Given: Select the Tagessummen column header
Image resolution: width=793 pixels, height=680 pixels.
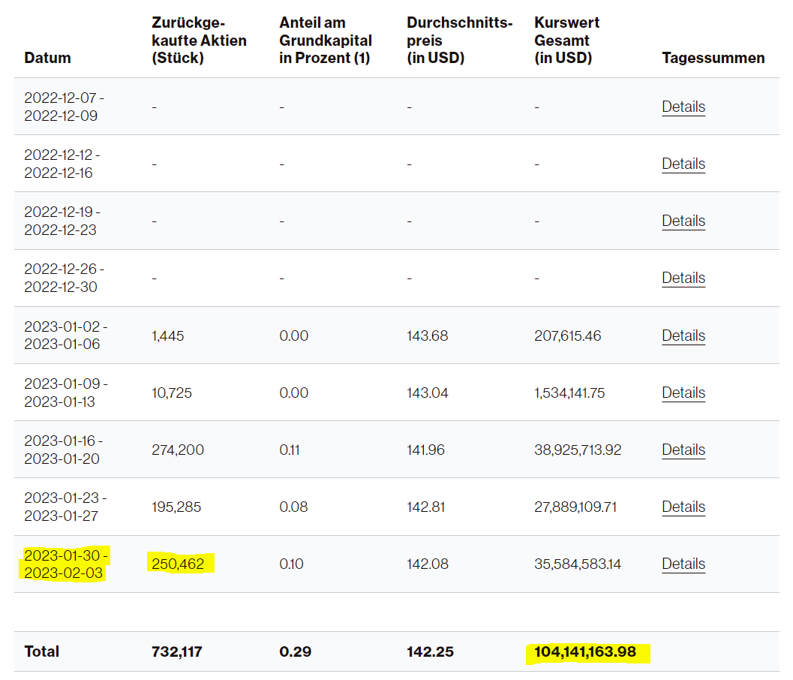Looking at the screenshot, I should 713,58.
